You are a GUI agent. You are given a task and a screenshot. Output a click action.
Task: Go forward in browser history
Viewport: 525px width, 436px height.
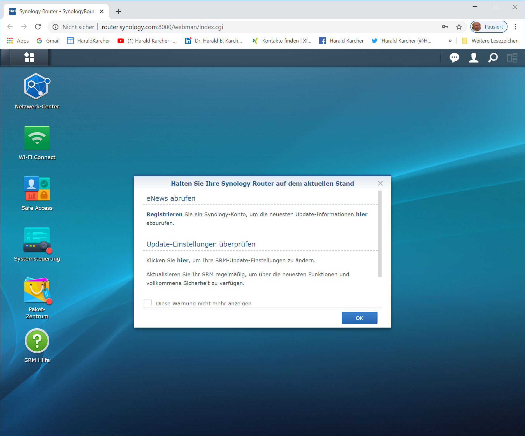coord(24,27)
